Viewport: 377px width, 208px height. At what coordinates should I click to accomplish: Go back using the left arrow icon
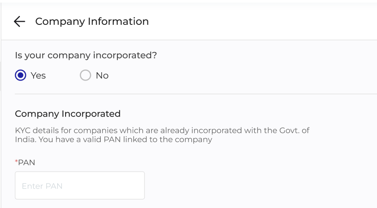tap(19, 22)
